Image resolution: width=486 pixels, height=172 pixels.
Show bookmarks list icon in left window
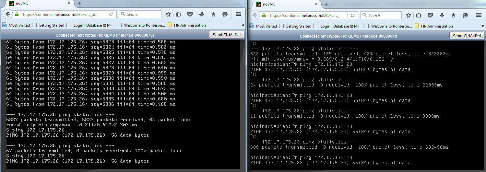pos(179,14)
